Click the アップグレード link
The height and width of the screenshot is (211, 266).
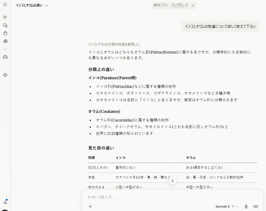coord(180,5)
